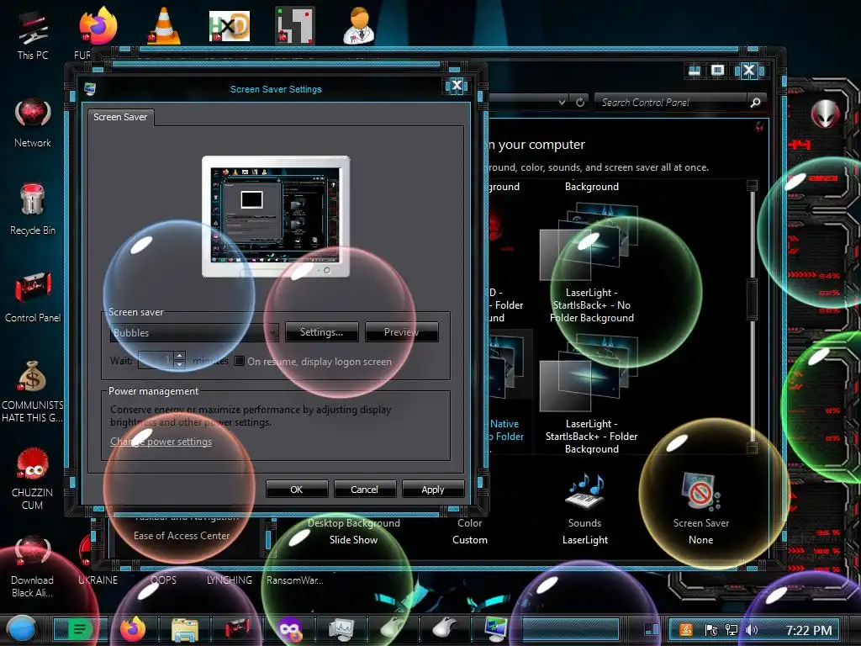Click the OOPS desktop label

(x=164, y=580)
